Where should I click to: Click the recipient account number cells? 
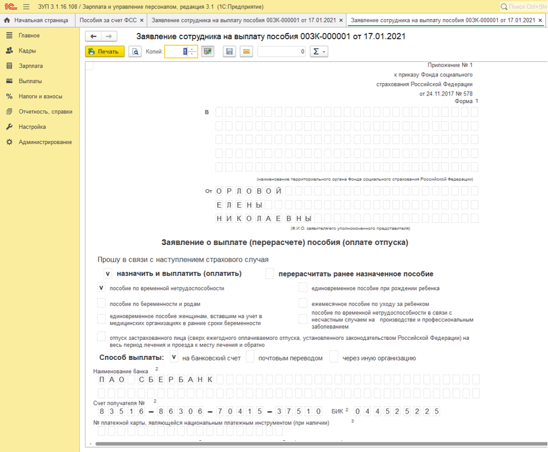point(210,411)
